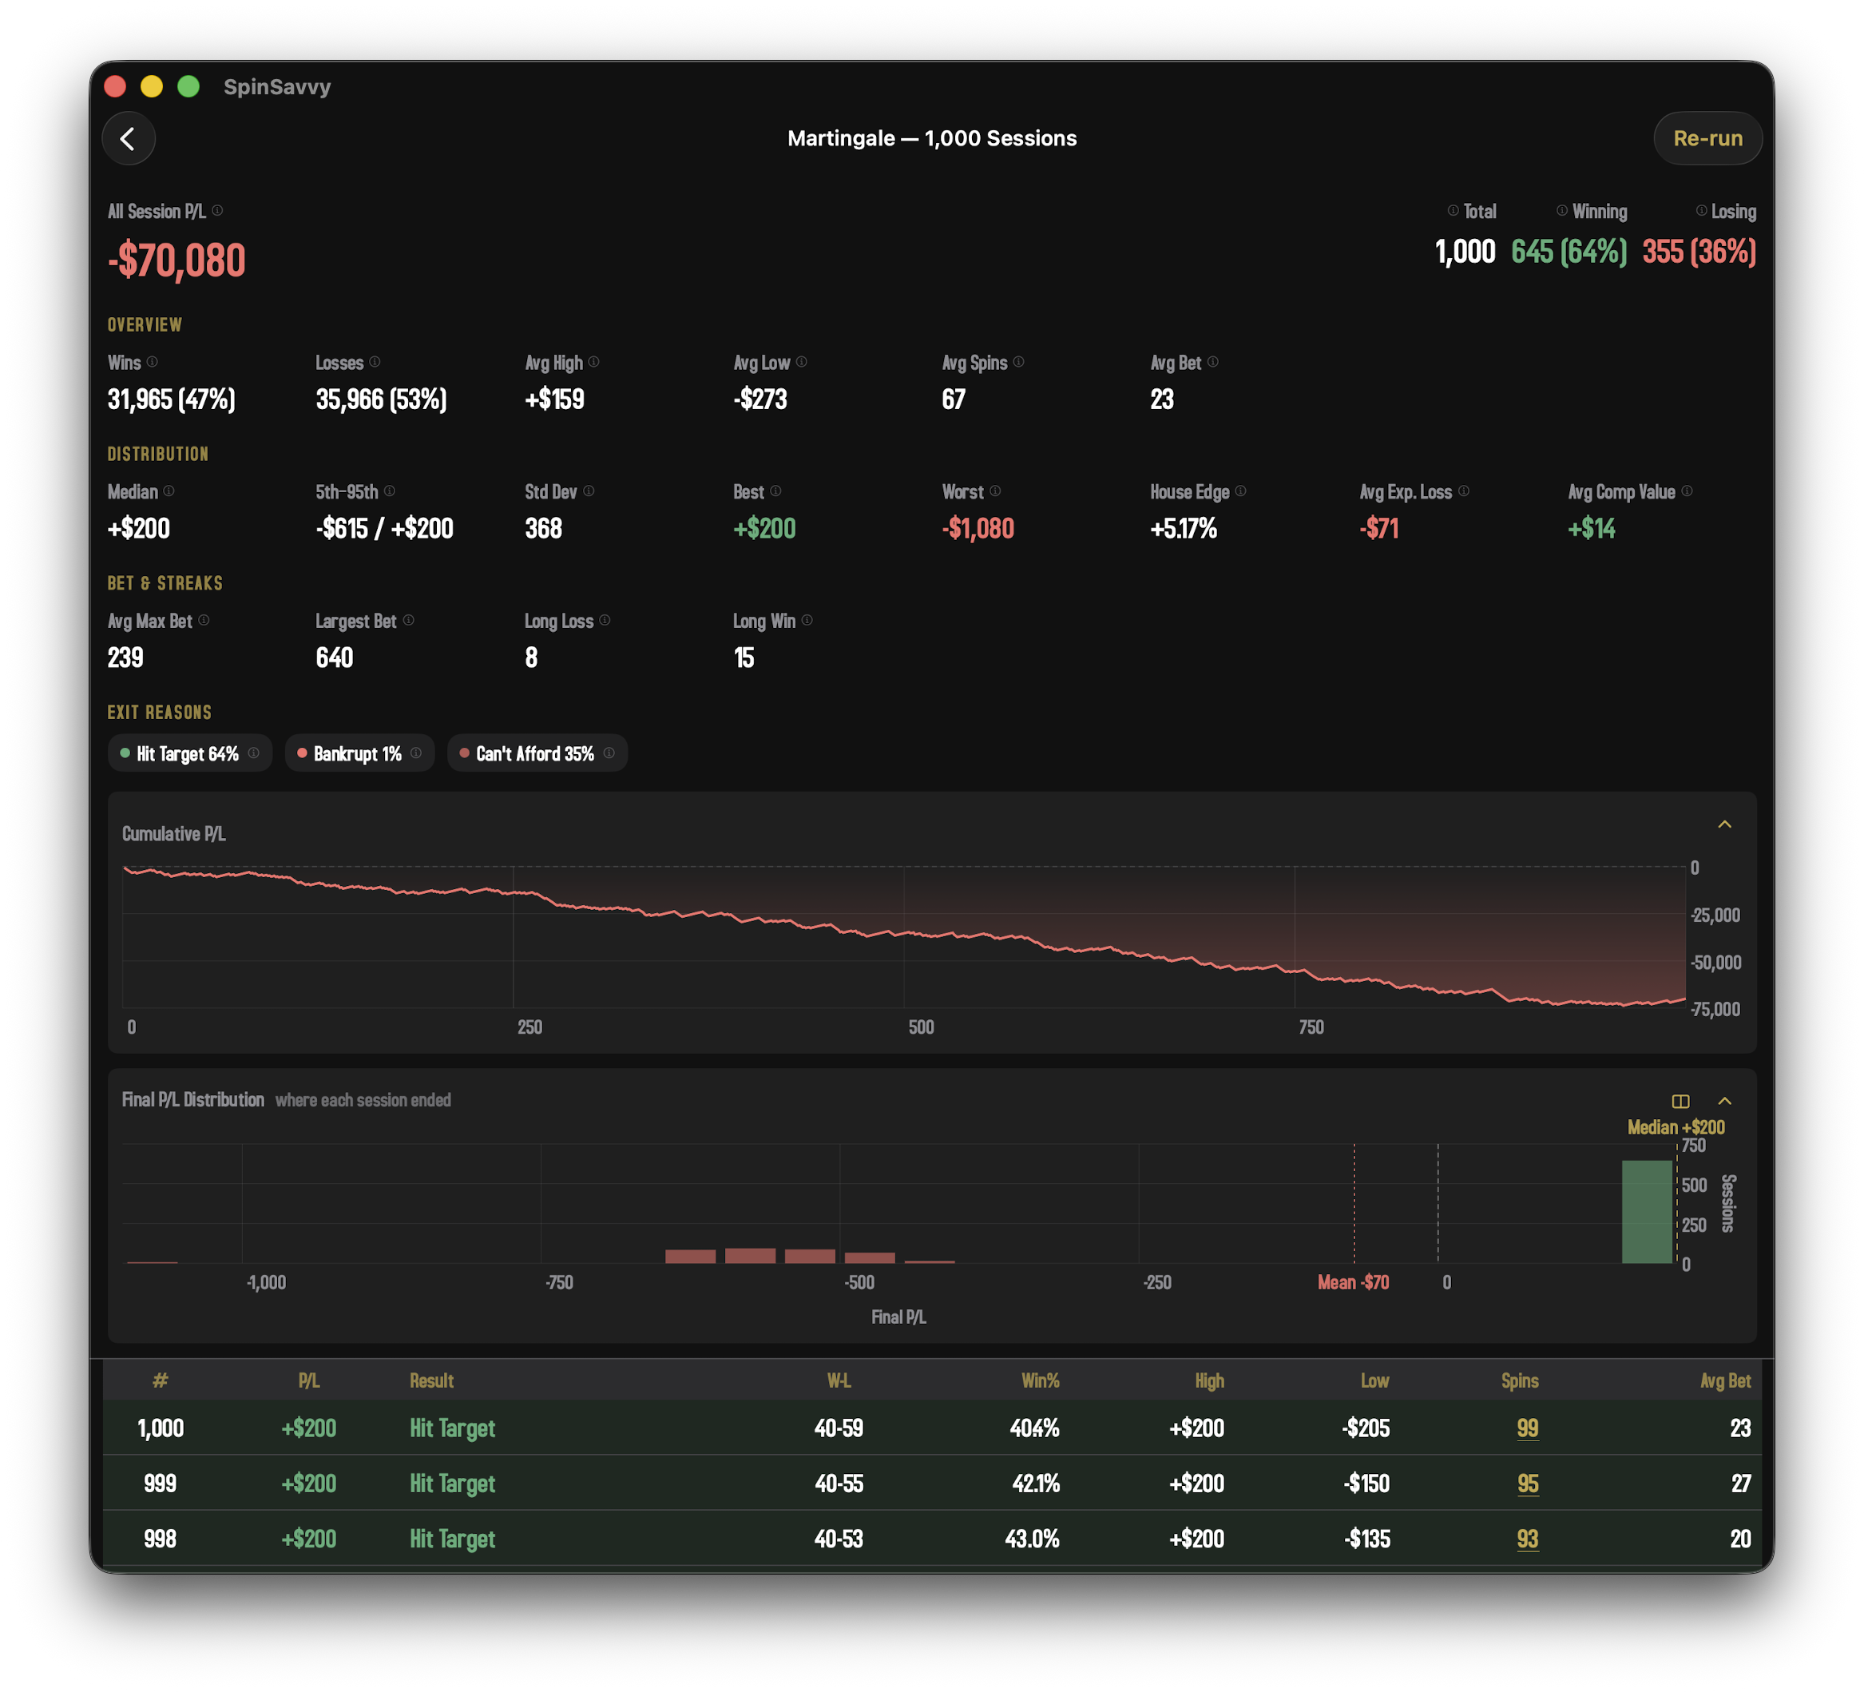This screenshot has height=1692, width=1864.
Task: Open info icon beside Largest Bet
Action: 409,621
